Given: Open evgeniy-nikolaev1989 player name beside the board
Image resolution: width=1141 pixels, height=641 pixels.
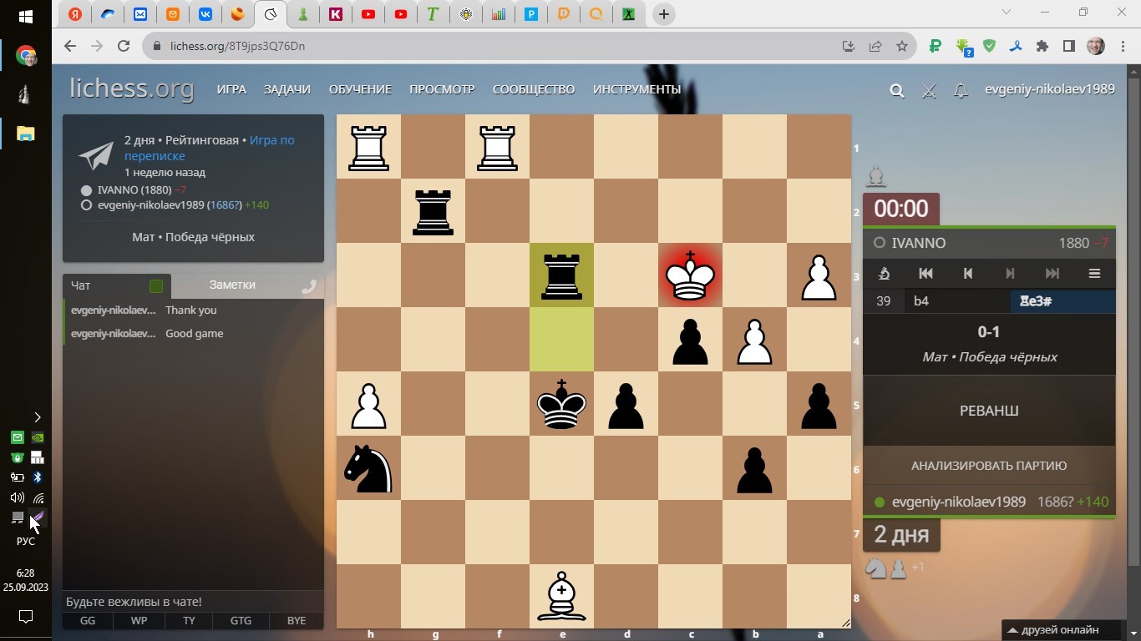Looking at the screenshot, I should pos(959,502).
